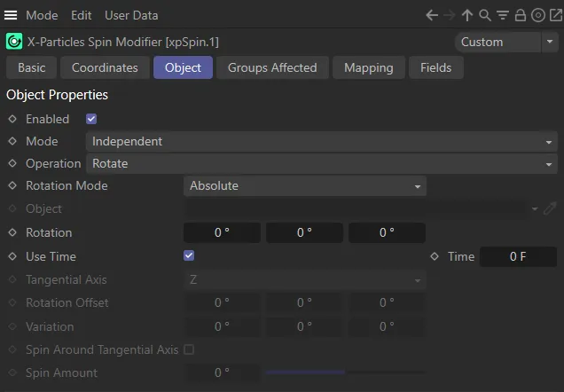Switch to the Mapping tab
This screenshot has height=392, width=564.
coord(369,67)
